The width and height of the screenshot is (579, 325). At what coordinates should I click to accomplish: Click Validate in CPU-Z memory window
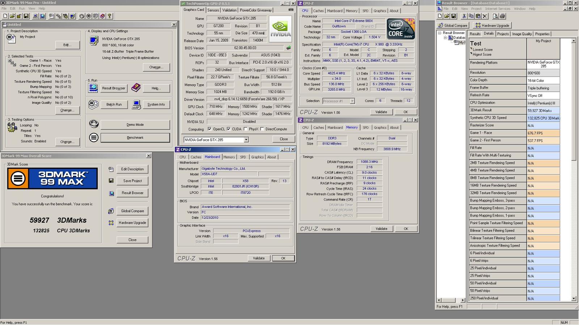click(381, 228)
